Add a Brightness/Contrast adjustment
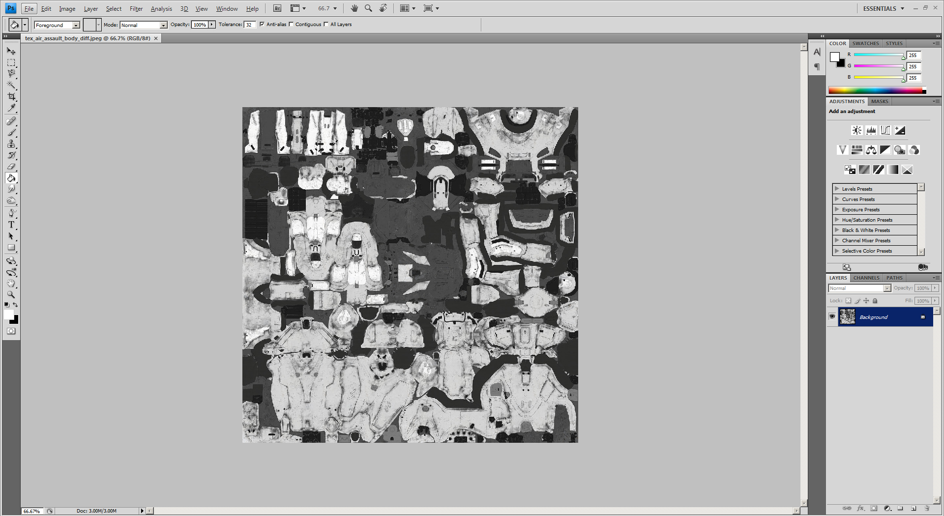944x516 pixels. coord(856,130)
